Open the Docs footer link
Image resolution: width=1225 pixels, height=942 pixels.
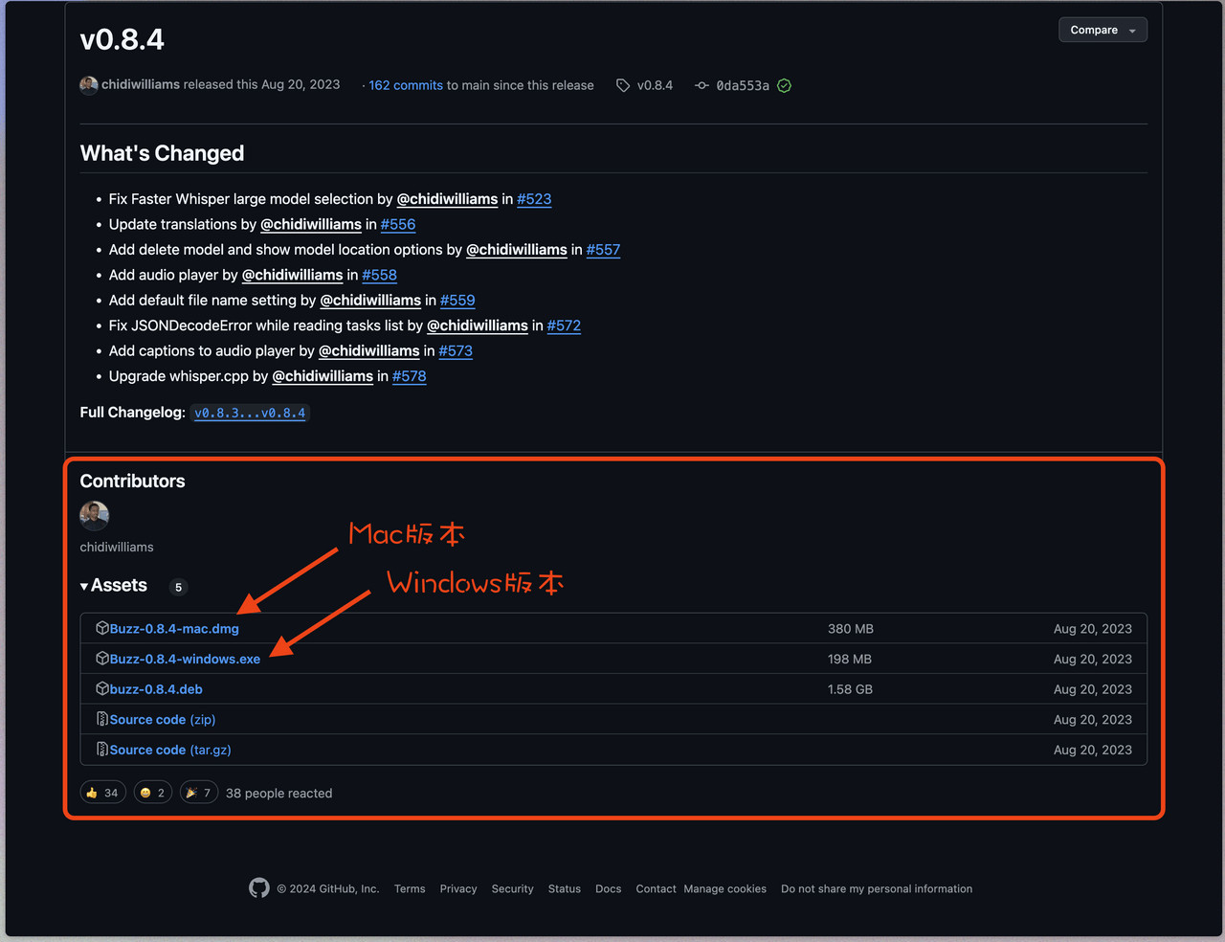point(609,888)
